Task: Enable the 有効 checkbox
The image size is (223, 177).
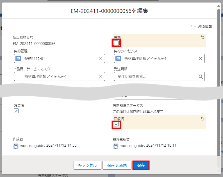Action: point(117,43)
